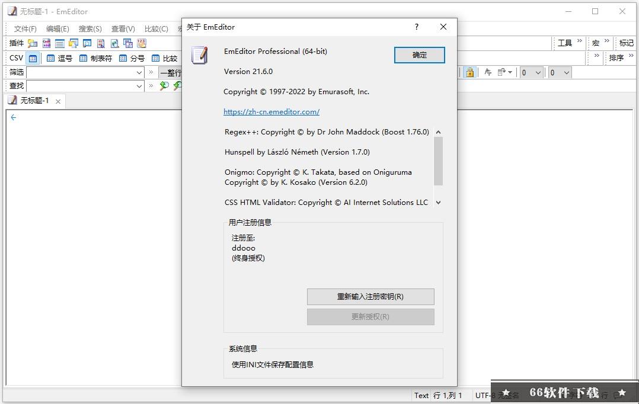Screen dimensions: 639x404
Task: Click 确定 to close the About dialog
Action: [x=419, y=55]
